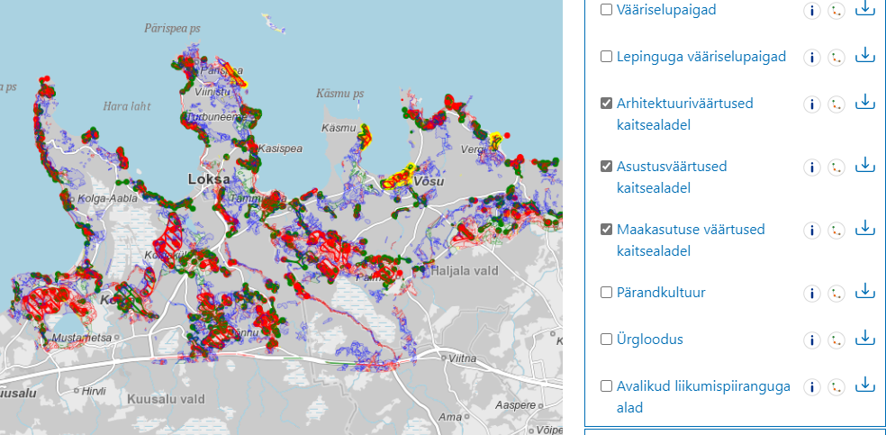The width and height of the screenshot is (886, 435).
Task: Download Avalikud liikumispiiranguga alad layer
Action: tap(864, 385)
